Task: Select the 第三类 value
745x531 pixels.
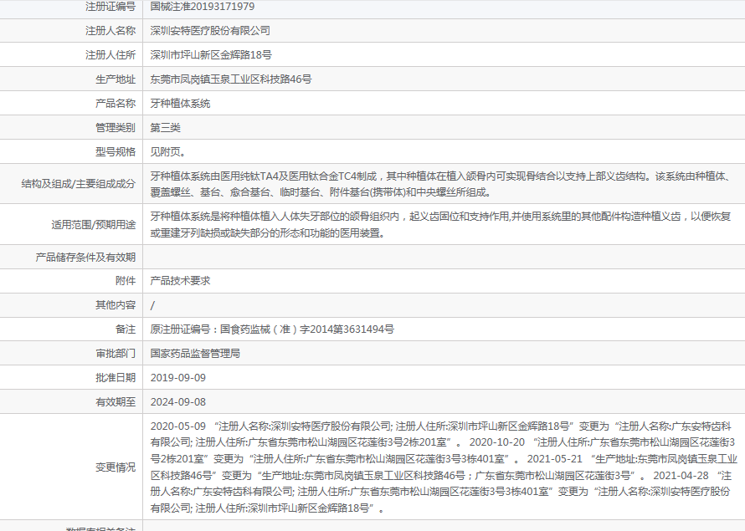Action: [x=166, y=128]
